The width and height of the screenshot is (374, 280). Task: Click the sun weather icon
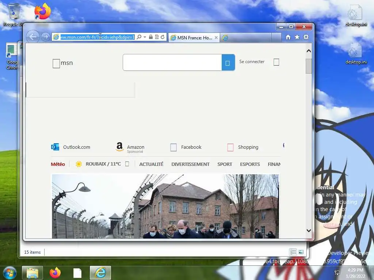[79, 164]
